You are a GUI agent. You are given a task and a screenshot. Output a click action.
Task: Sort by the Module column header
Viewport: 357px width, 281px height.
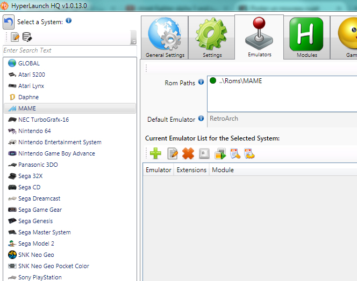point(223,170)
